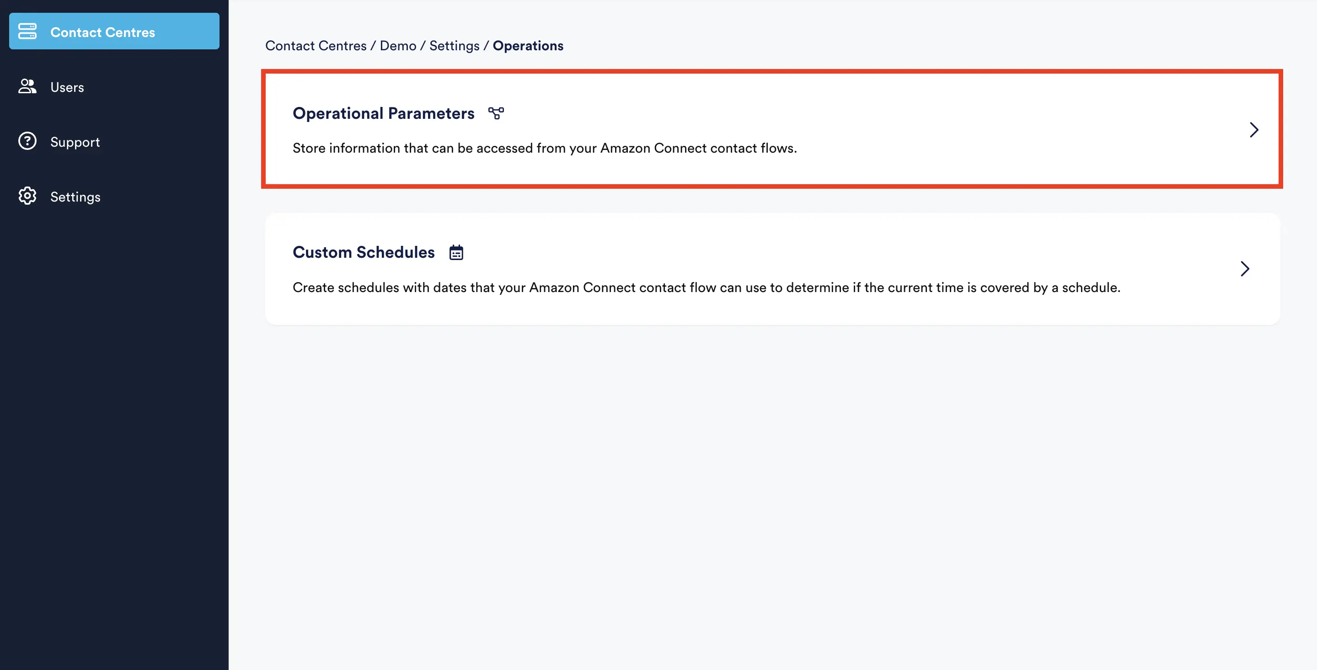Click the network icon beside Operational Parameters
This screenshot has width=1317, height=670.
tap(495, 113)
